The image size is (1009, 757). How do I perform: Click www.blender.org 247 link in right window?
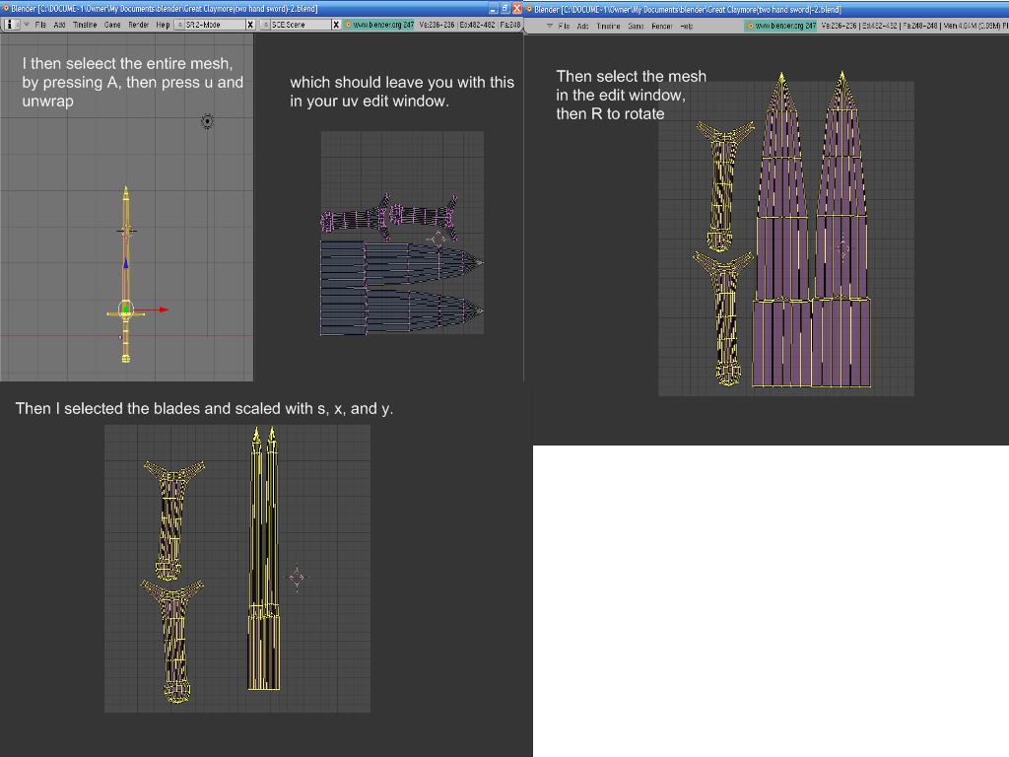point(780,26)
